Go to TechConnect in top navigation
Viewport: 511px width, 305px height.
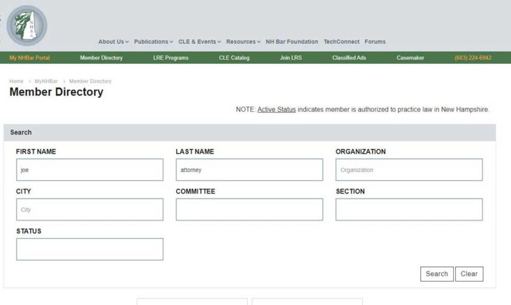pos(341,42)
